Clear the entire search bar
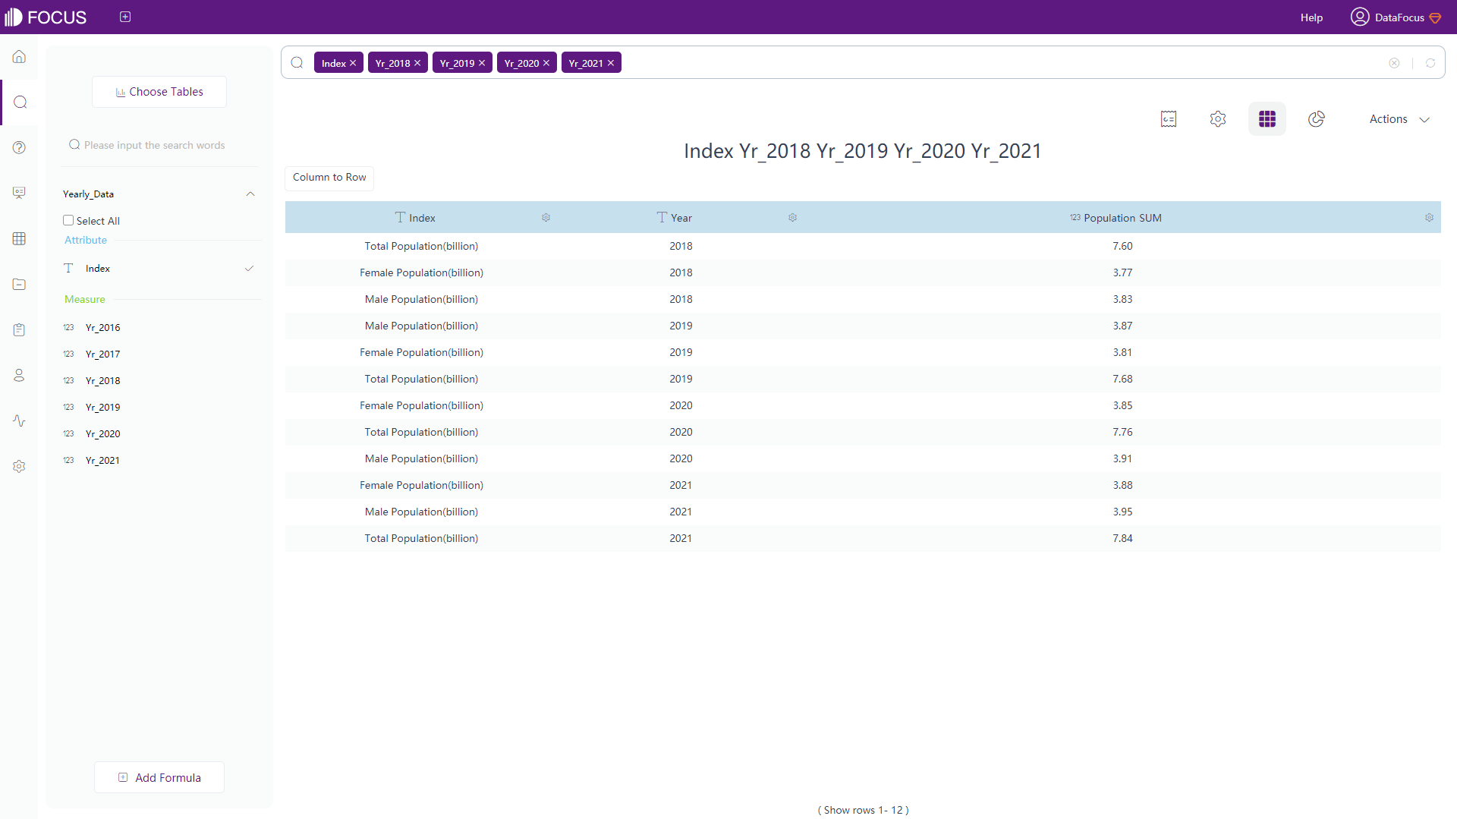The height and width of the screenshot is (819, 1457). click(x=1394, y=63)
